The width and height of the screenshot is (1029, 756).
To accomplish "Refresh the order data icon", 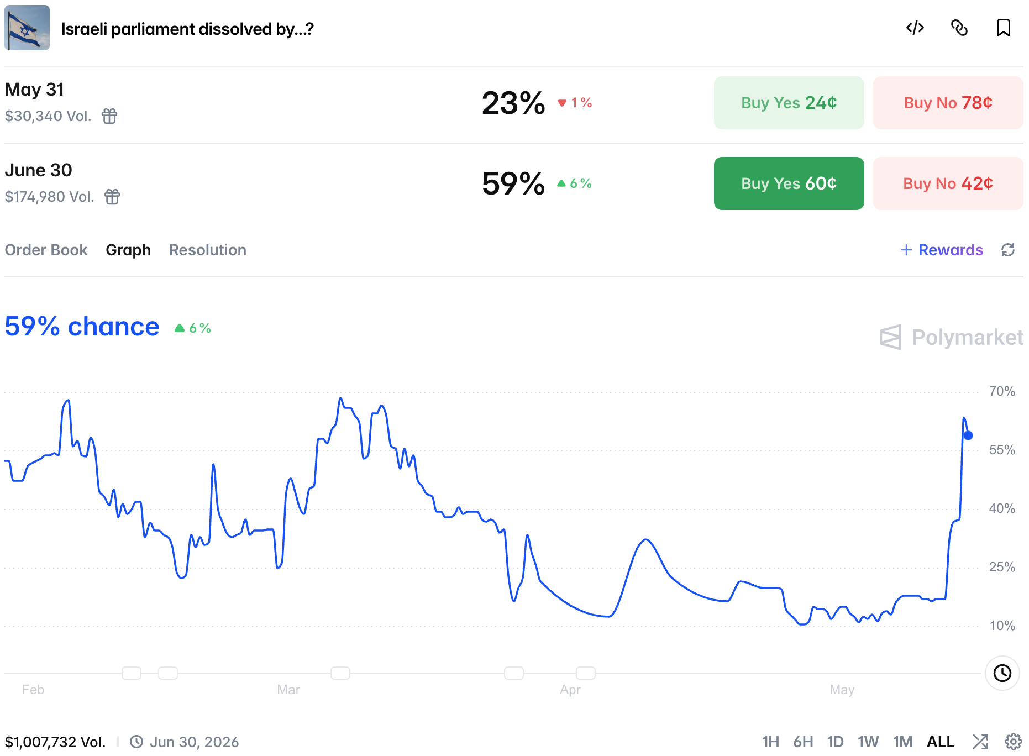I will [1008, 250].
